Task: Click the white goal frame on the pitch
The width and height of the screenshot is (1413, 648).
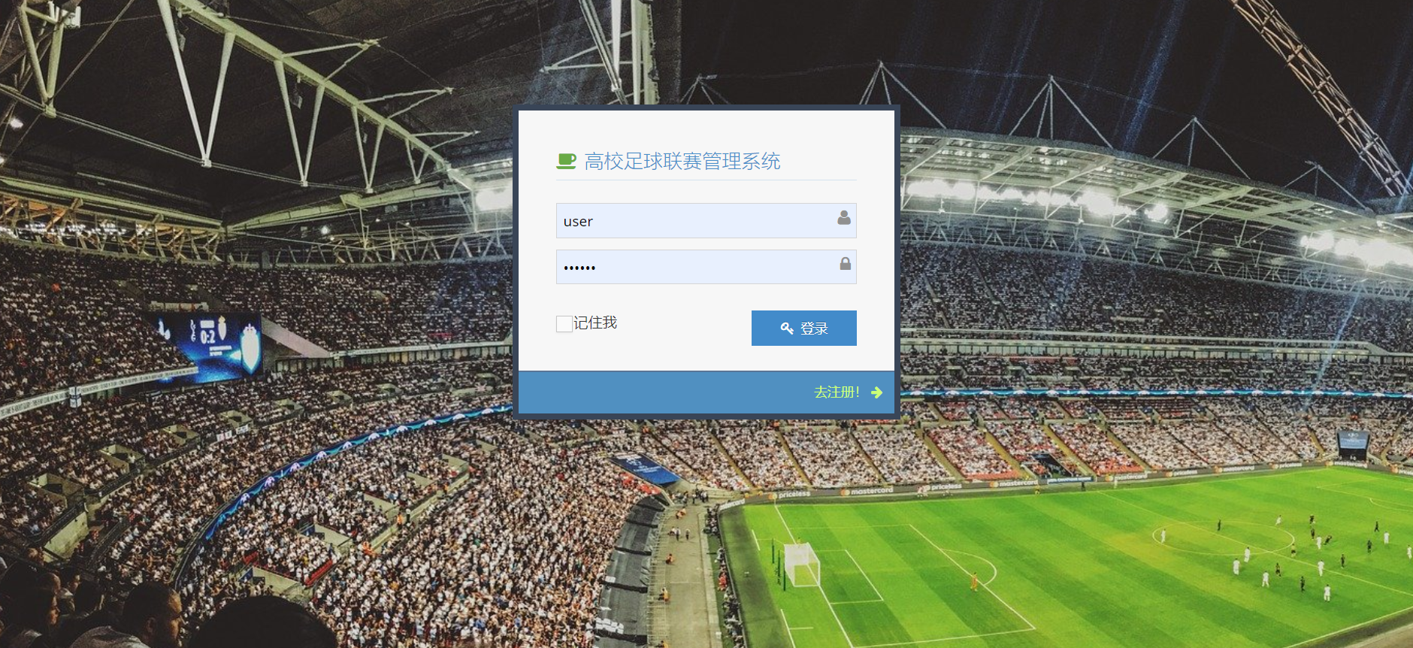Action: point(801,564)
